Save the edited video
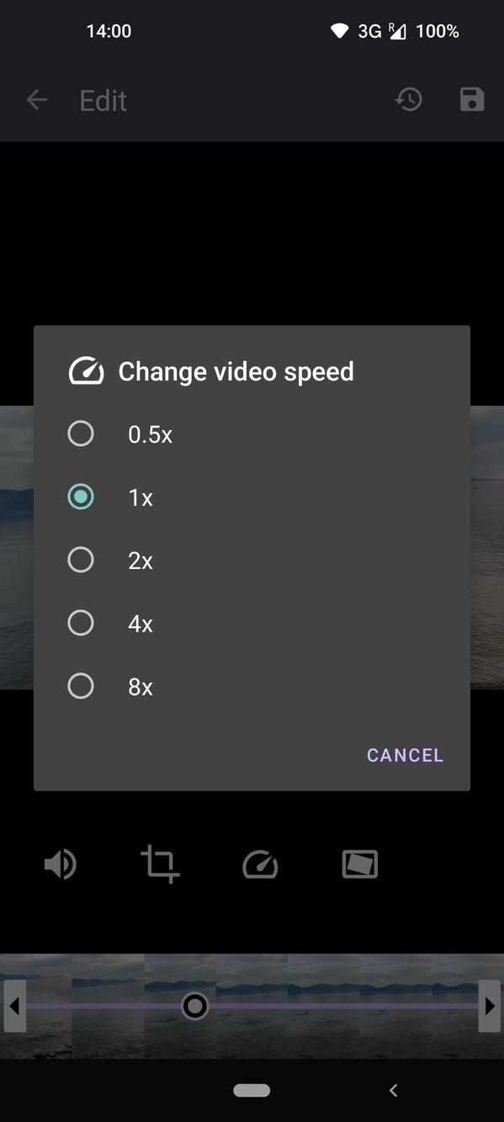504x1122 pixels. tap(471, 98)
